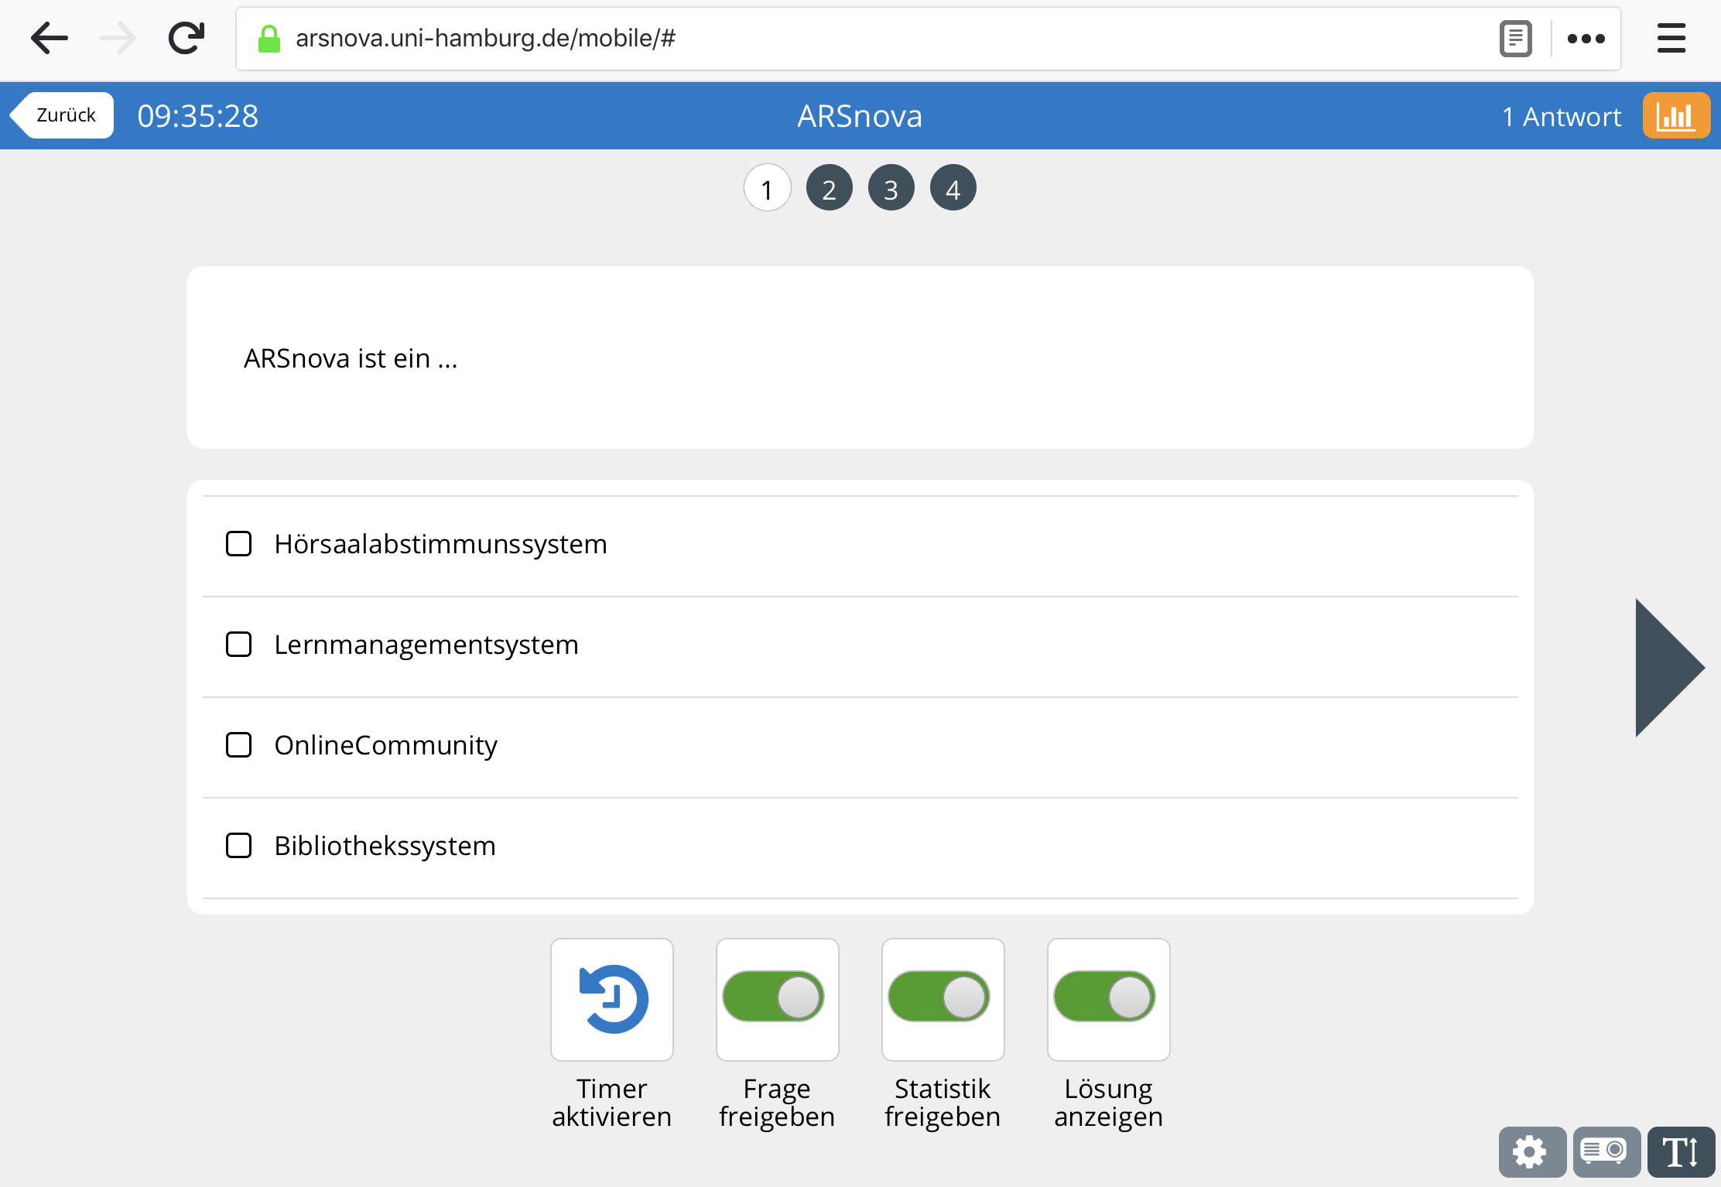Open settings gear icon at bottom right
Viewport: 1721px width, 1187px height.
pyautogui.click(x=1531, y=1152)
